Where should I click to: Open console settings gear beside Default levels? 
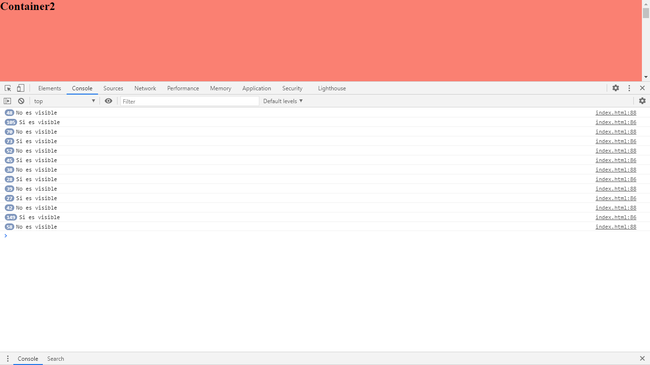642,101
